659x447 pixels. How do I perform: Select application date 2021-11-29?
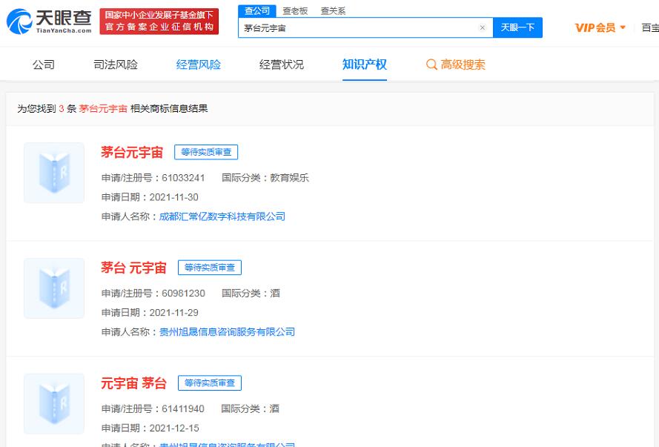[x=174, y=313]
